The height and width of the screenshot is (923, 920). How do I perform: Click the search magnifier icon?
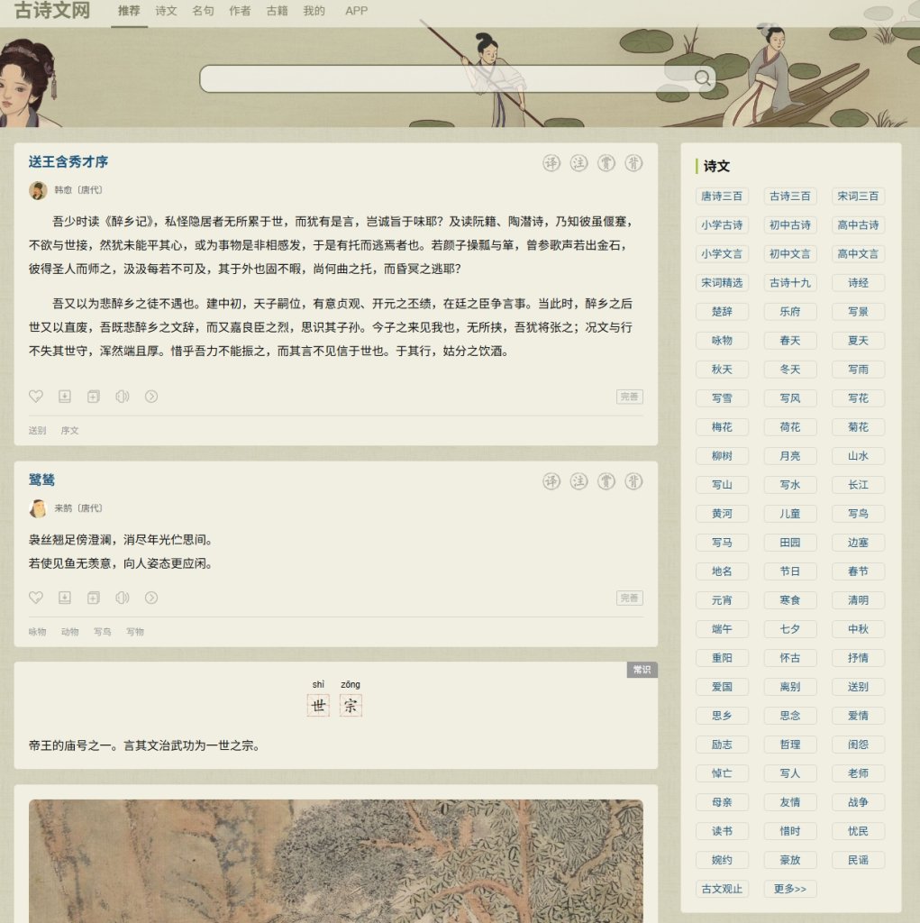click(x=703, y=78)
